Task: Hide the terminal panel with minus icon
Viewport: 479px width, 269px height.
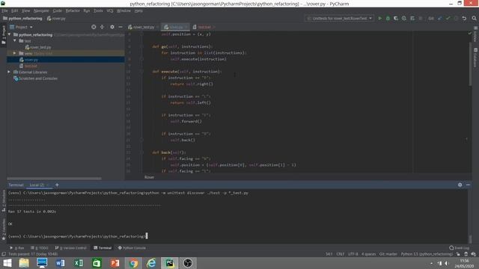Action: [x=468, y=185]
